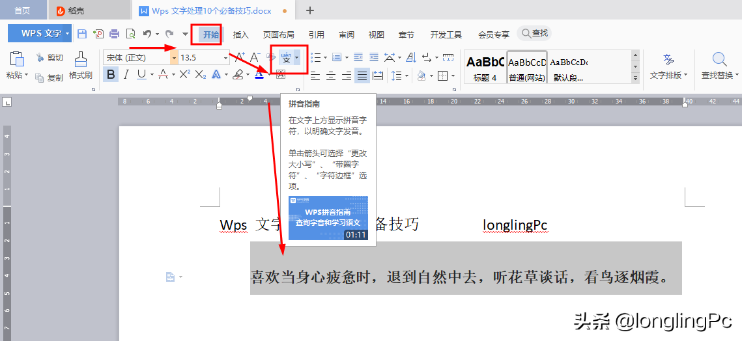Click the export to PDF icon

click(98, 34)
